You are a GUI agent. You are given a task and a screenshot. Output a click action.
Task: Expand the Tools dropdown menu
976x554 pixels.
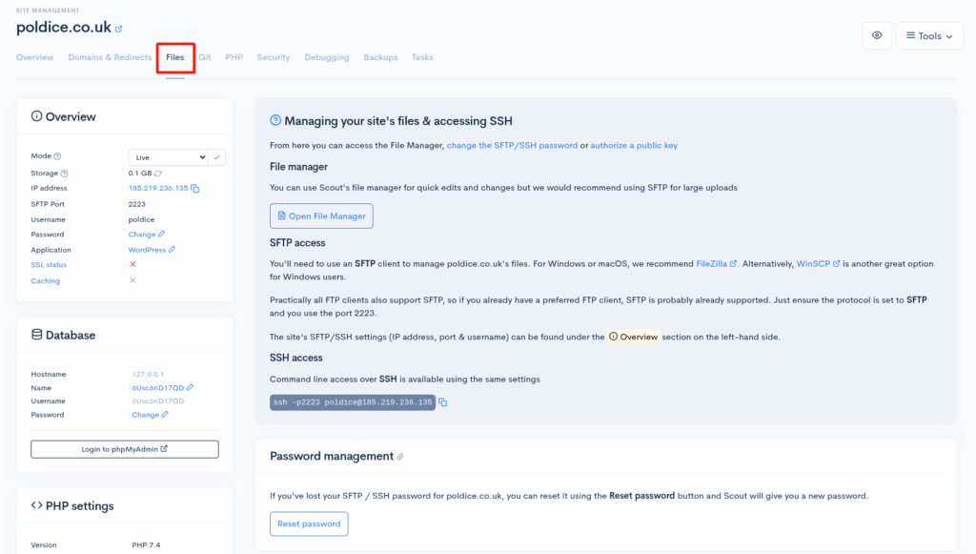929,36
